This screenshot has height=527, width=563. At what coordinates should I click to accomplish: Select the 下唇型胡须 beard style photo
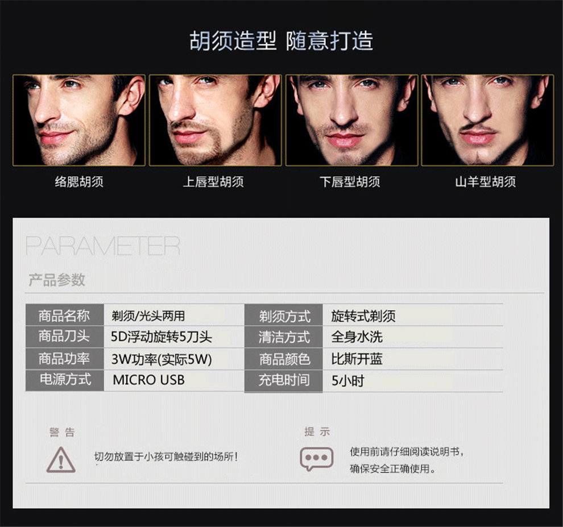coord(351,121)
